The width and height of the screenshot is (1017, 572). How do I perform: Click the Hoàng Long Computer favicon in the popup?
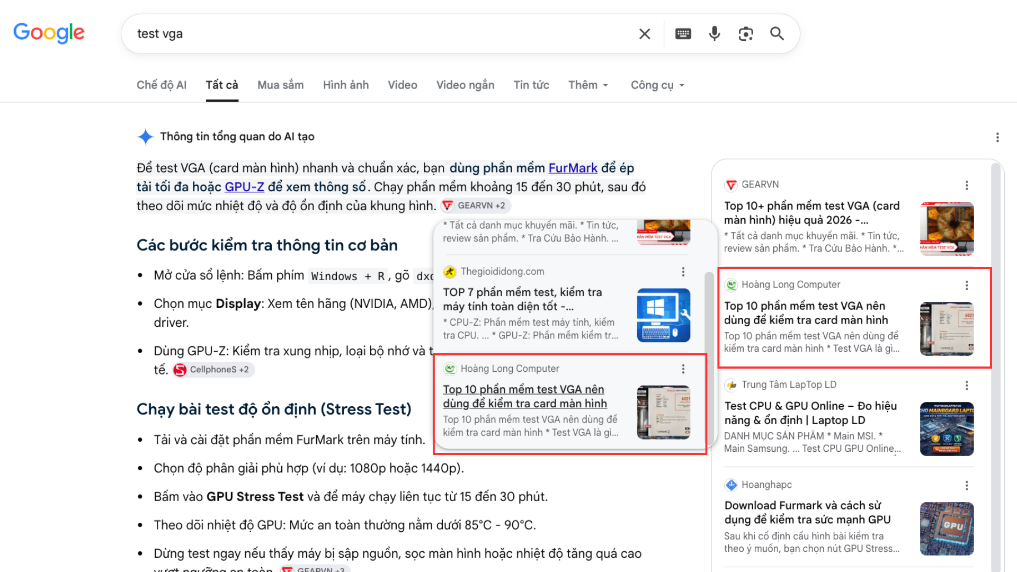tap(450, 369)
